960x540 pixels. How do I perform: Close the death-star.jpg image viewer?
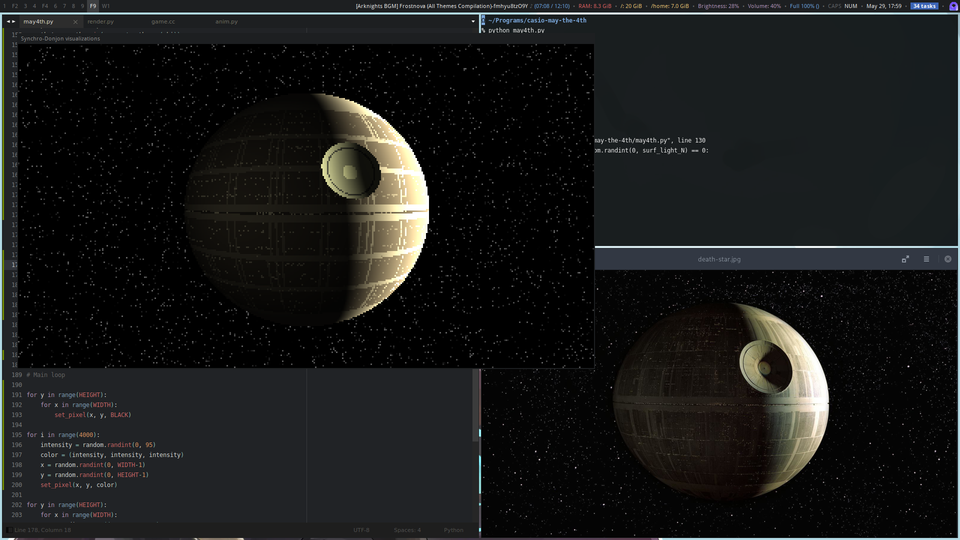948,259
